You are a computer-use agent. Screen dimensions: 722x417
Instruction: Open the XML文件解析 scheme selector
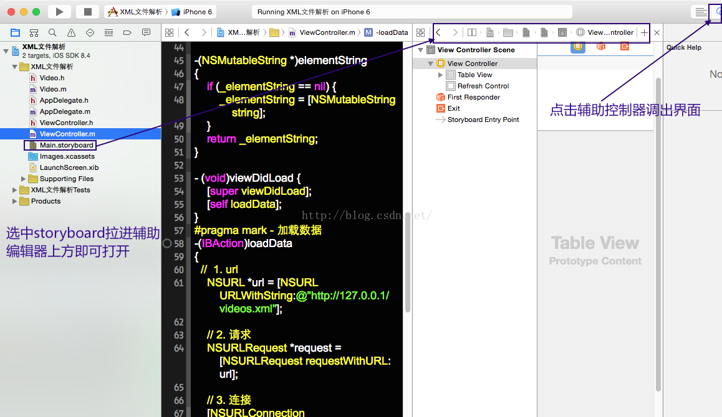tap(135, 12)
